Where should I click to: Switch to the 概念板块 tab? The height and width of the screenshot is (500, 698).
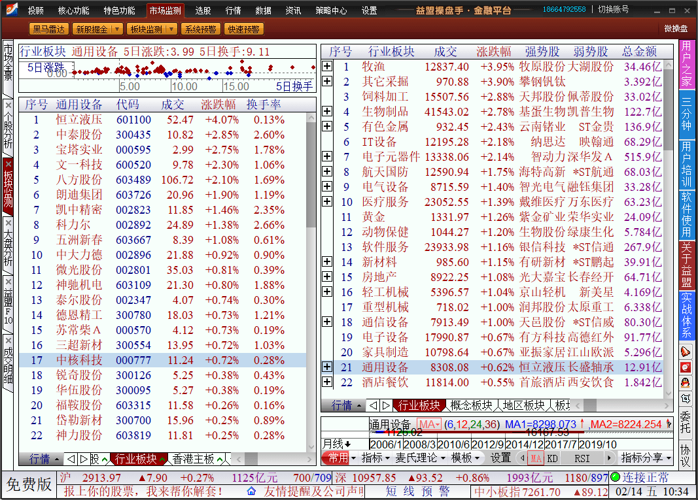(471, 405)
